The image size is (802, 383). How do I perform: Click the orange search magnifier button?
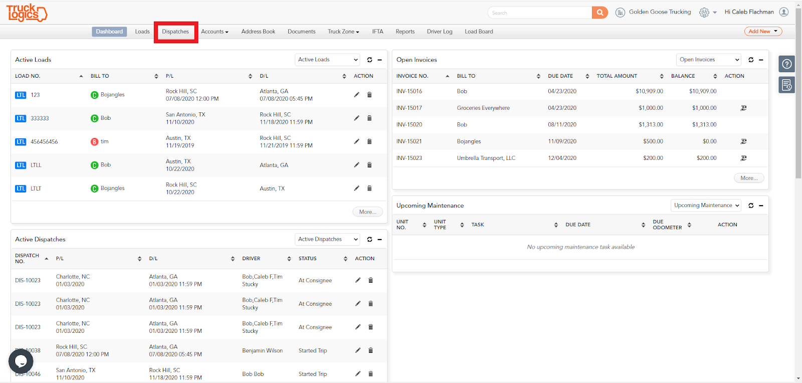coord(599,13)
